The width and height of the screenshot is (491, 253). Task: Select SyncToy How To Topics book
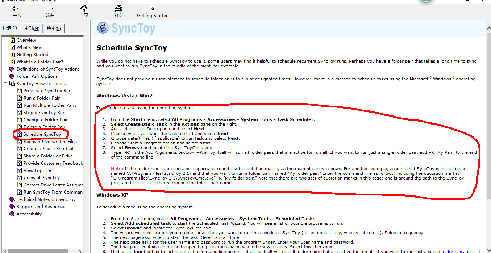(x=42, y=84)
